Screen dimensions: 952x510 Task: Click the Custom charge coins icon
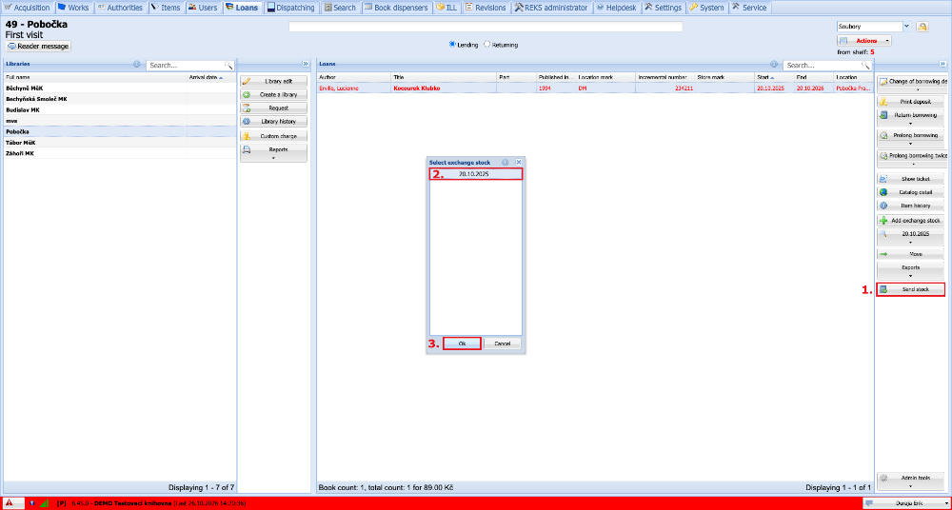[247, 136]
